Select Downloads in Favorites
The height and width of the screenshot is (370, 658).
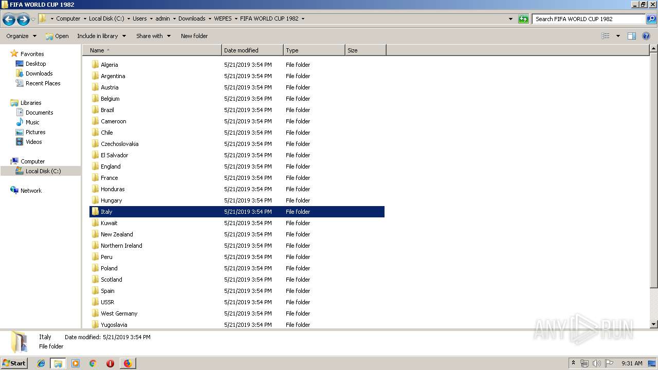39,73
